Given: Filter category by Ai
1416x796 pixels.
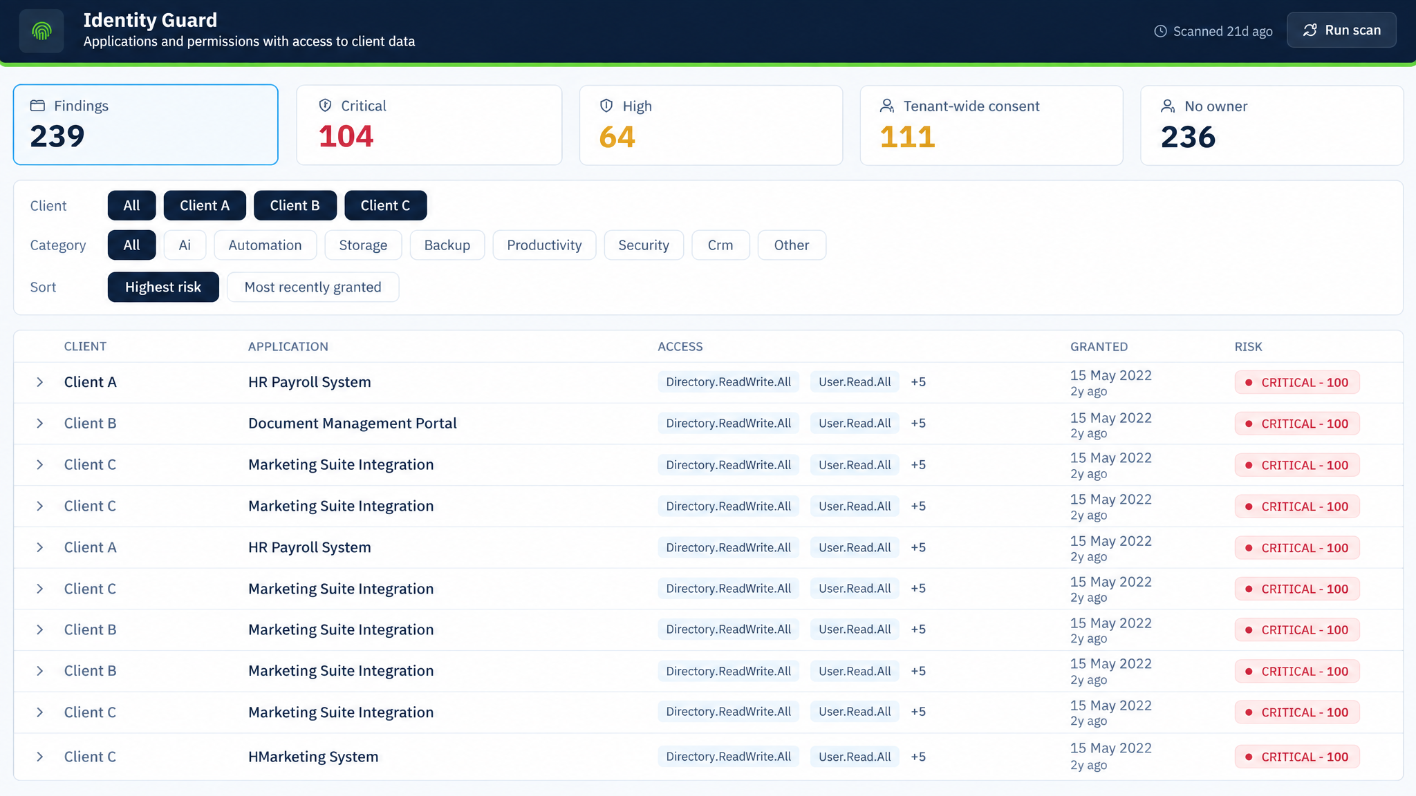Looking at the screenshot, I should tap(185, 245).
